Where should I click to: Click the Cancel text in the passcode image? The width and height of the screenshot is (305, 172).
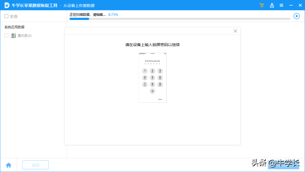point(160,99)
